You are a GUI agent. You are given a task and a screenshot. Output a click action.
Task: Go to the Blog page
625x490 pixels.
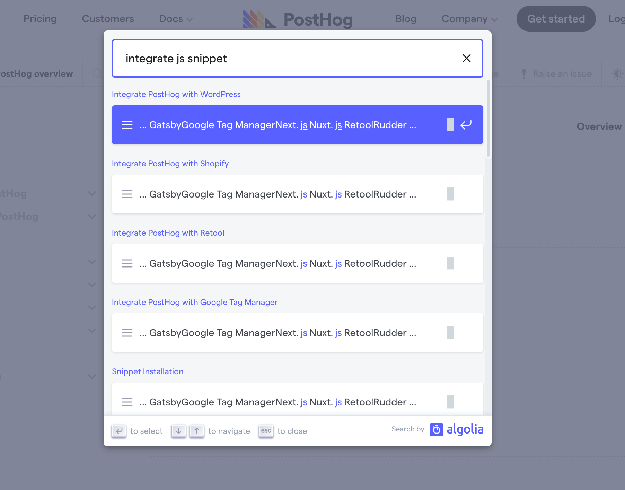[406, 19]
